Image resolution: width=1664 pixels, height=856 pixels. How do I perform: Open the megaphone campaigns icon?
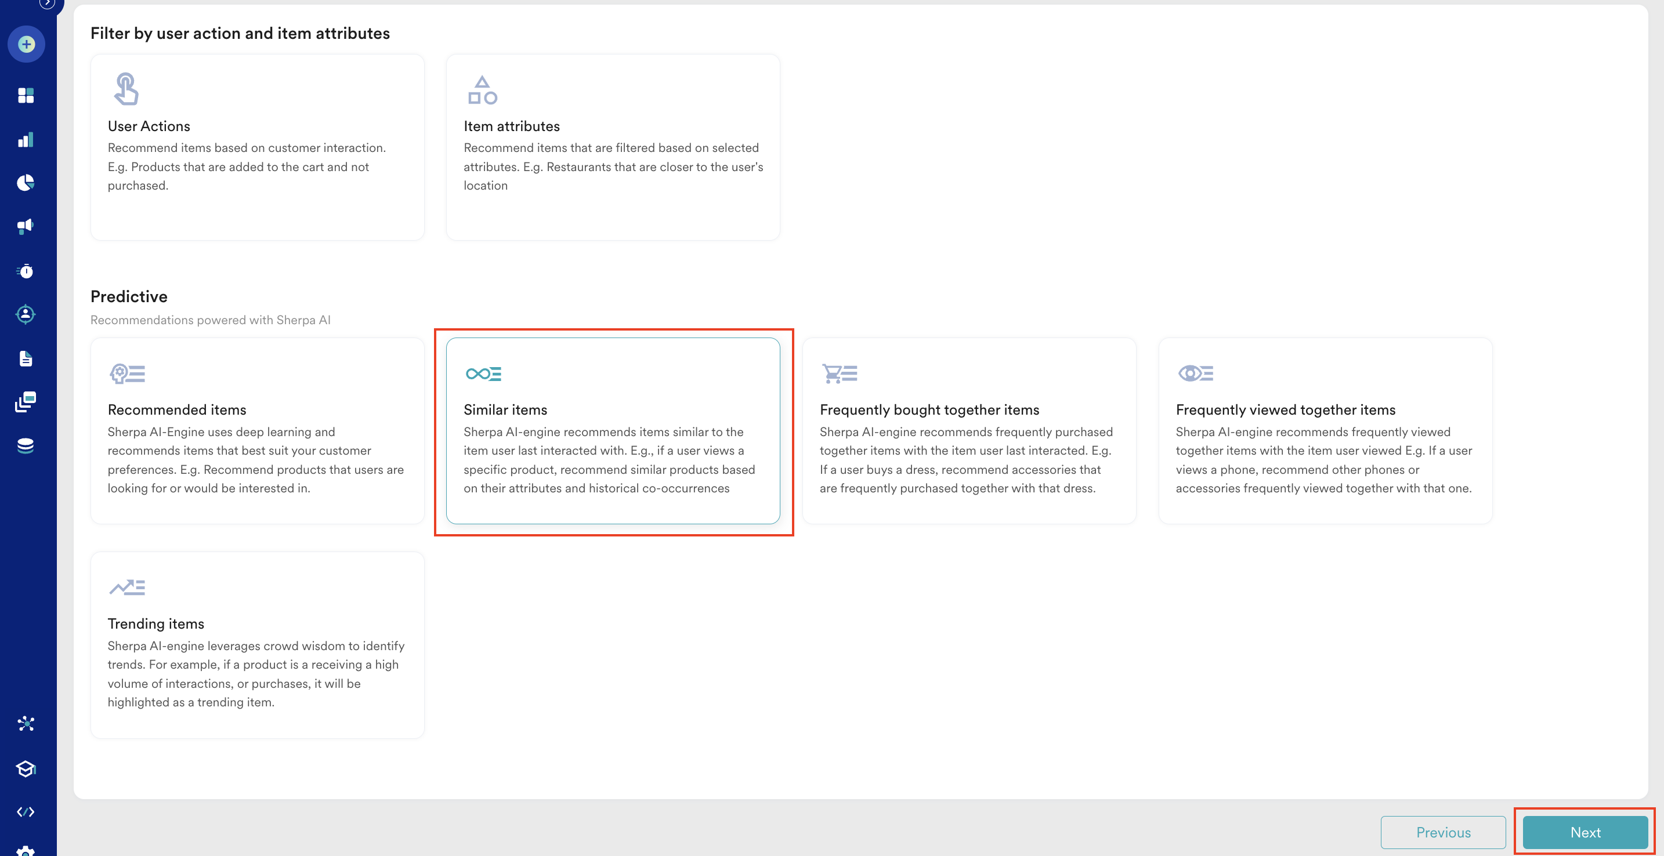point(26,227)
